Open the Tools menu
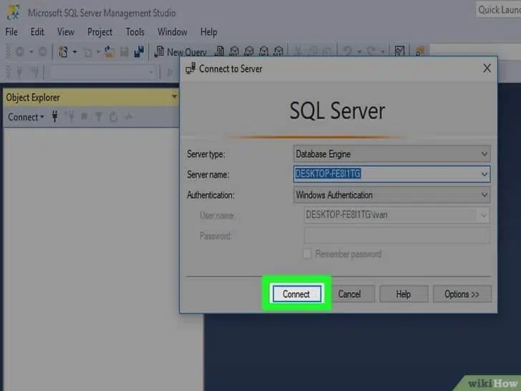Image resolution: width=521 pixels, height=391 pixels. coord(135,32)
